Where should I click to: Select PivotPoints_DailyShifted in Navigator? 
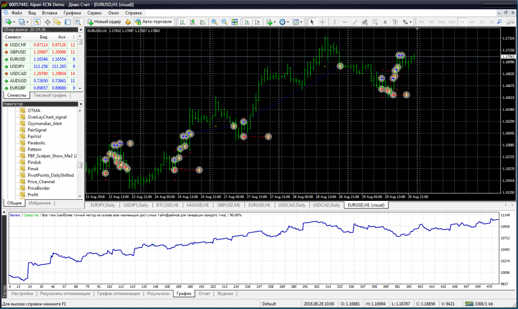pyautogui.click(x=50, y=175)
